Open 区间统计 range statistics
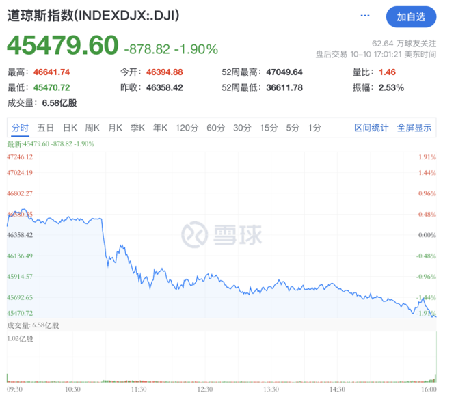456x397 pixels. pos(371,128)
